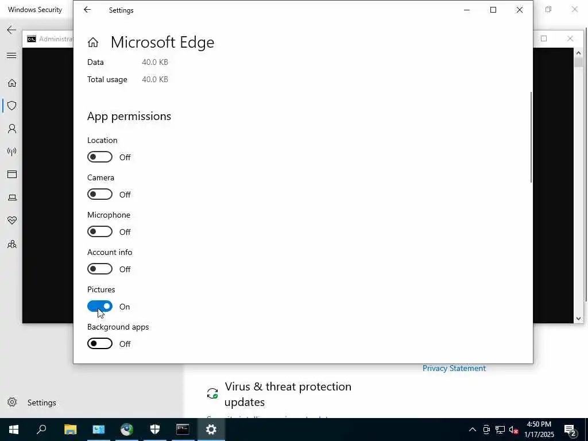This screenshot has height=441, width=588.
Task: Toggle the Location permission switch
Action: coord(100,157)
